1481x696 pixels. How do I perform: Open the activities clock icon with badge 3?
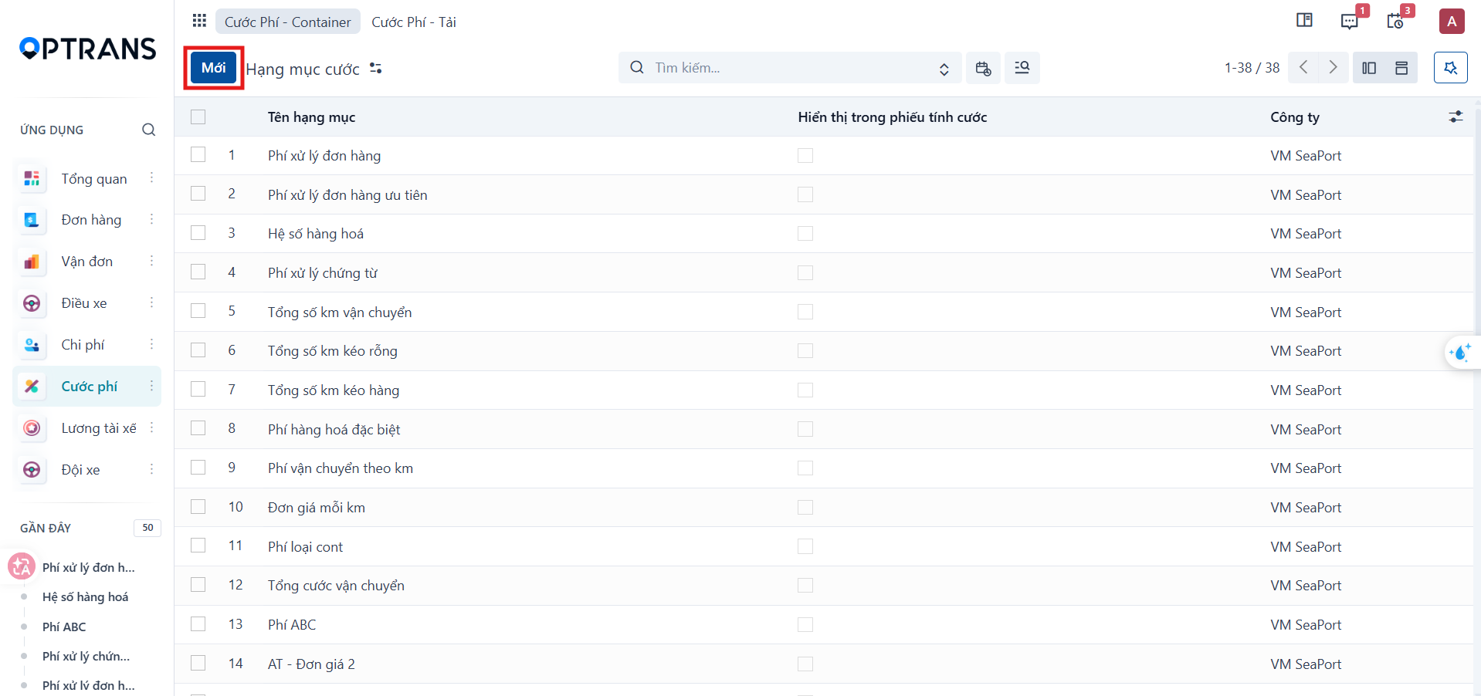click(1395, 21)
